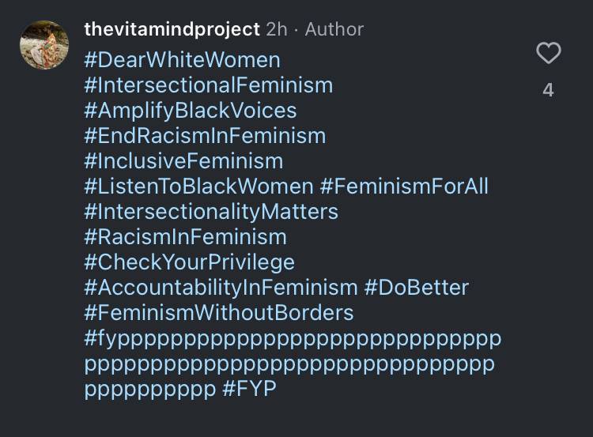593x437 pixels.
Task: Open thevitamindproject profile picture
Action: 44,45
